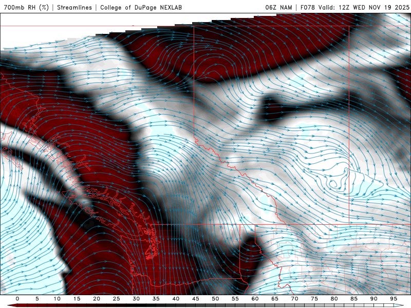Image resolution: width=411 pixels, height=308 pixels.
Task: Click the colorbar label "40"
Action: coord(176,299)
